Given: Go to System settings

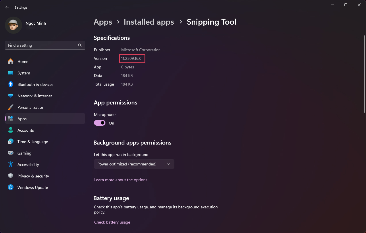Looking at the screenshot, I should (x=45, y=73).
